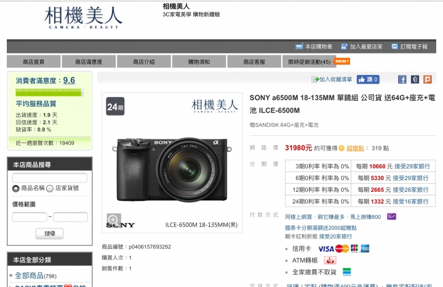
Task: Click the Facebook 讚 like button
Action: (368, 79)
